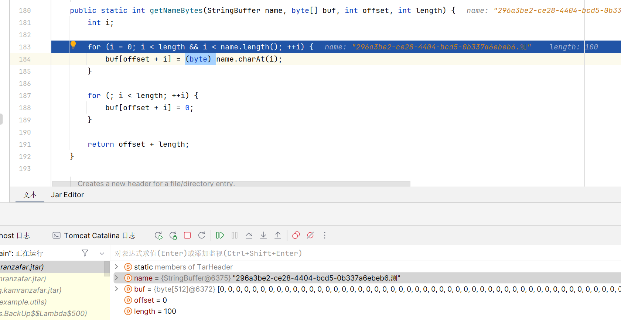Click line number 183 in gutter
Screen dimensions: 621x320
tap(25, 47)
